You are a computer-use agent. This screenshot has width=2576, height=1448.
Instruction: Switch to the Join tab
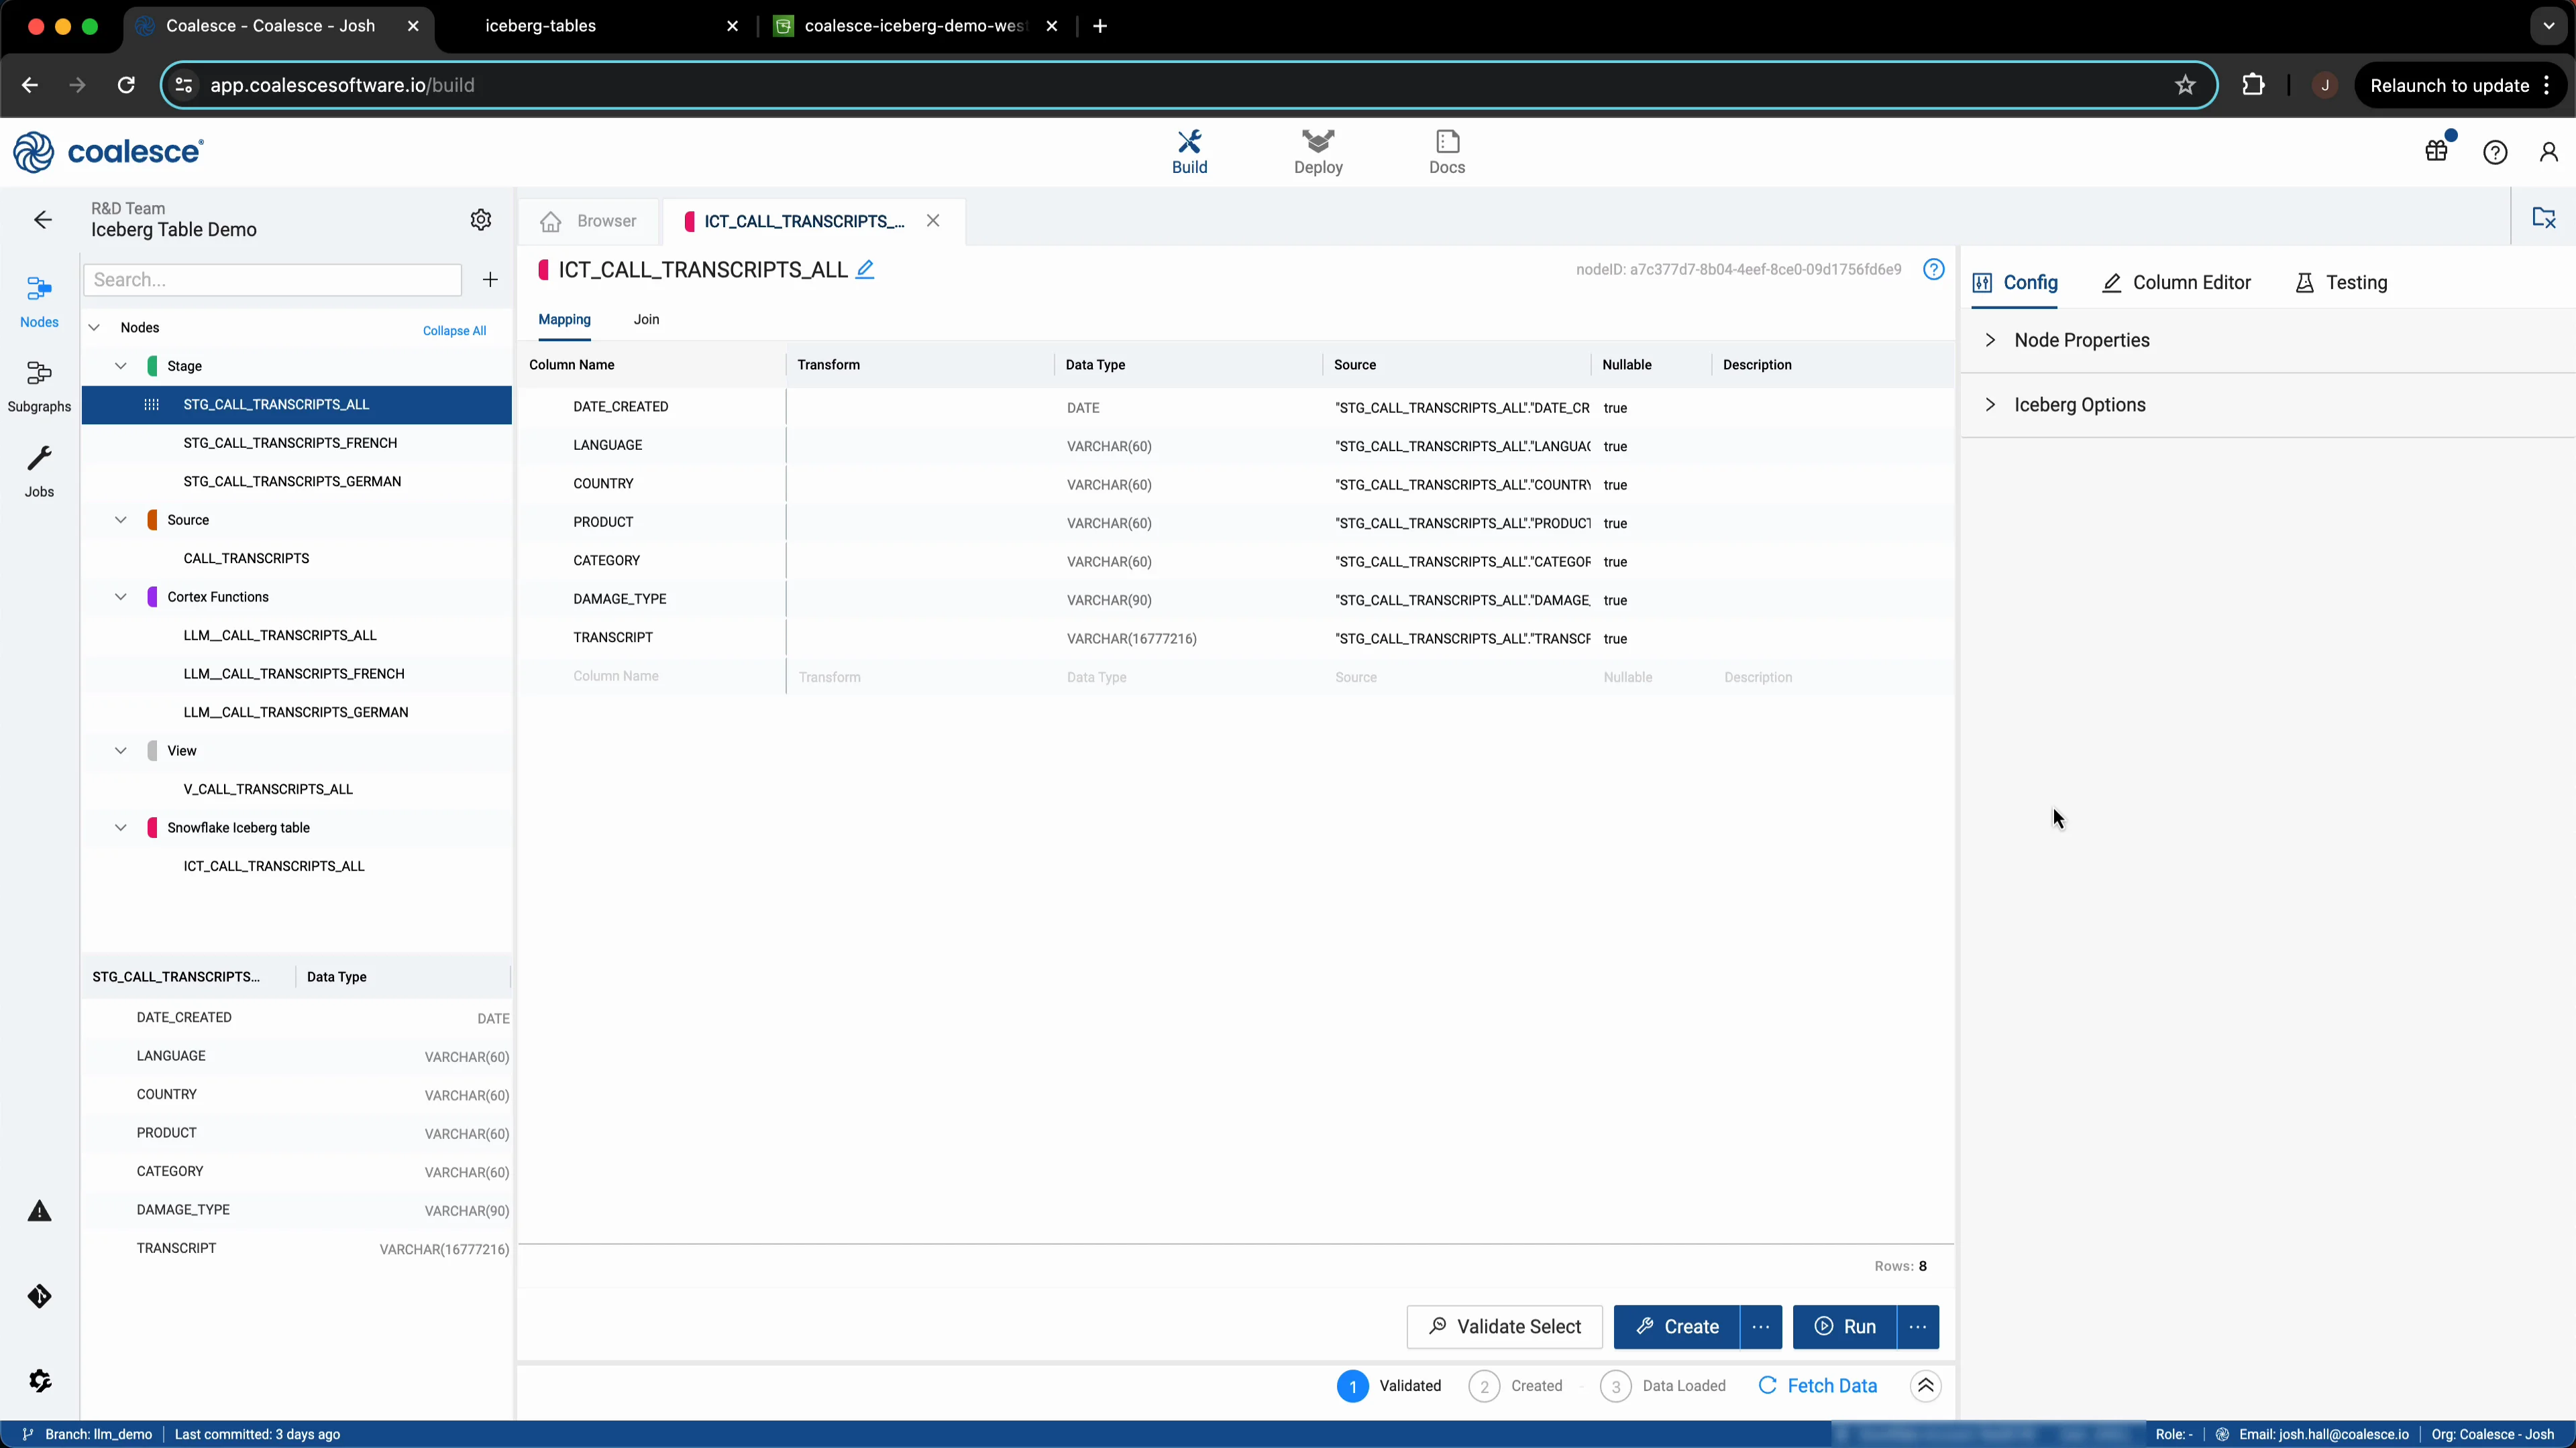click(x=646, y=320)
